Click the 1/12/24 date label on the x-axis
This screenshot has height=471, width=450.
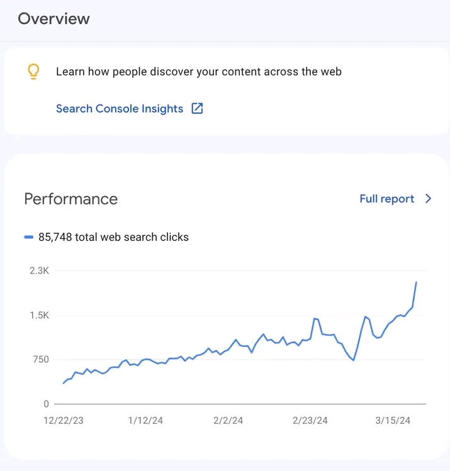[145, 421]
